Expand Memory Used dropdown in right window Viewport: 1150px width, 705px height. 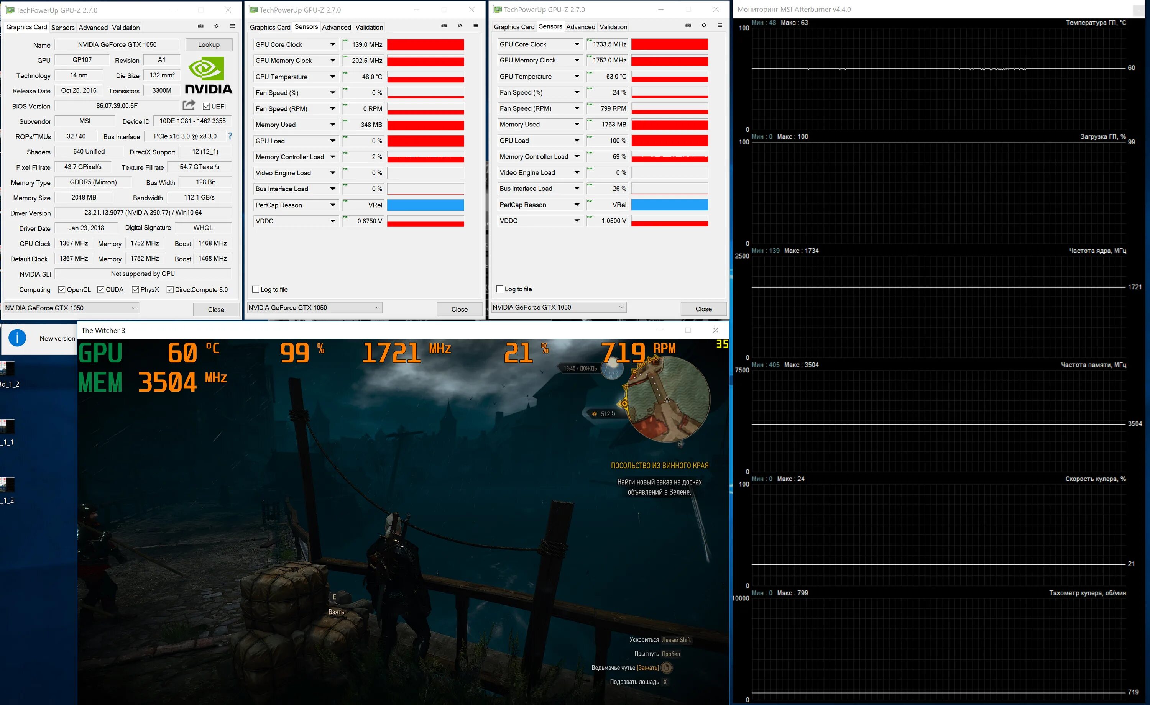577,125
